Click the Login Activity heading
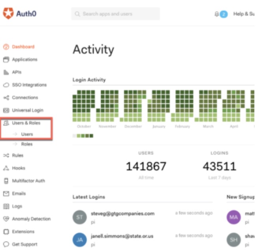The width and height of the screenshot is (259, 250). pyautogui.click(x=89, y=80)
